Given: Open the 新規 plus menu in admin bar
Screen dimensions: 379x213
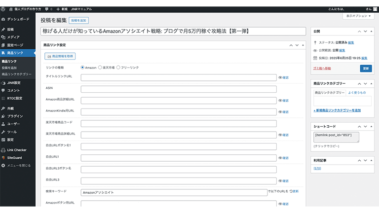Looking at the screenshot, I should coord(62,9).
